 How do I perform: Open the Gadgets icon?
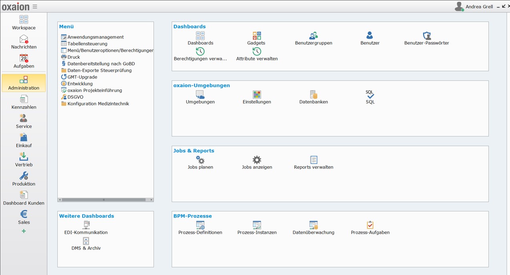point(257,36)
